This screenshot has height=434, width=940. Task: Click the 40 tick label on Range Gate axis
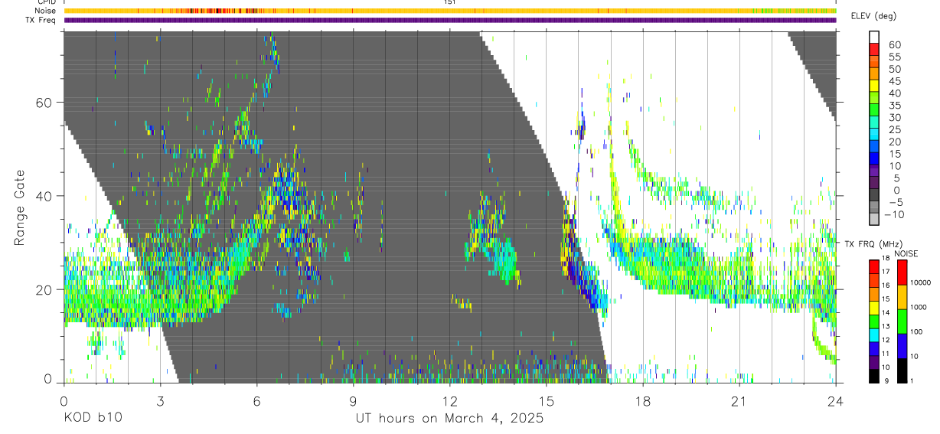point(44,196)
